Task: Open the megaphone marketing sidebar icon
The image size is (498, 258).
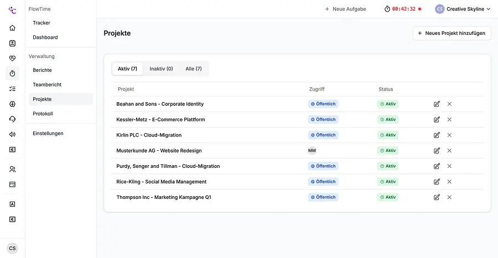Action: point(12,134)
